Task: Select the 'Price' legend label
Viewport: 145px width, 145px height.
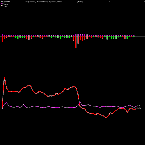Action: pyautogui.click(x=5, y=6)
